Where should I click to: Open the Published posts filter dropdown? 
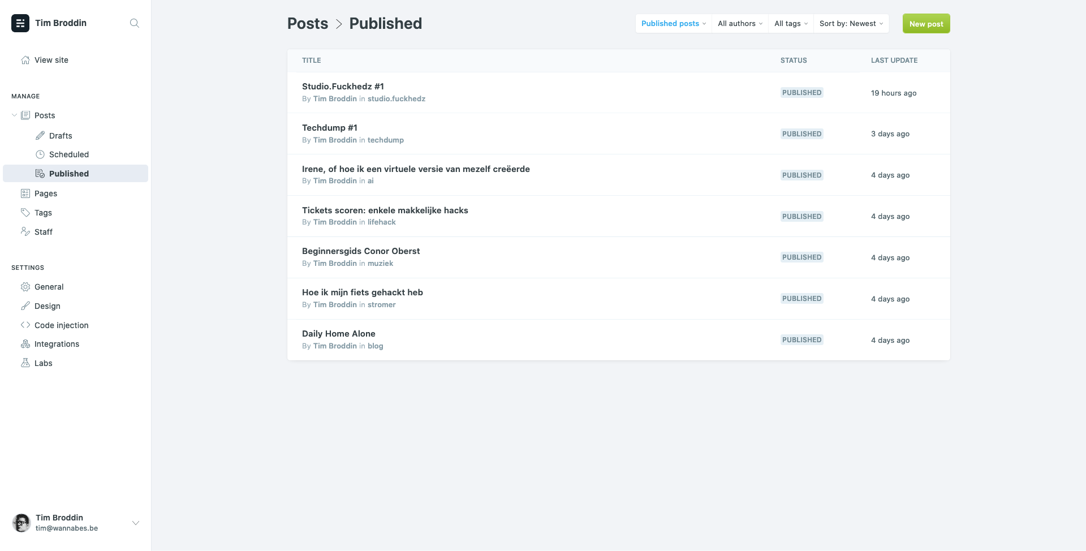pyautogui.click(x=673, y=24)
